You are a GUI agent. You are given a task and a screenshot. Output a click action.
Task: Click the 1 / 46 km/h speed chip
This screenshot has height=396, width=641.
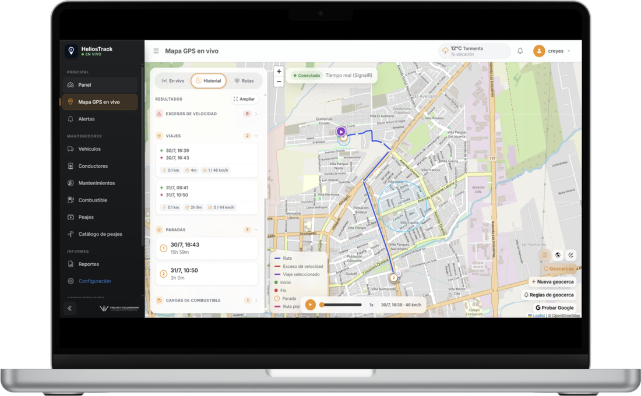[x=215, y=170]
